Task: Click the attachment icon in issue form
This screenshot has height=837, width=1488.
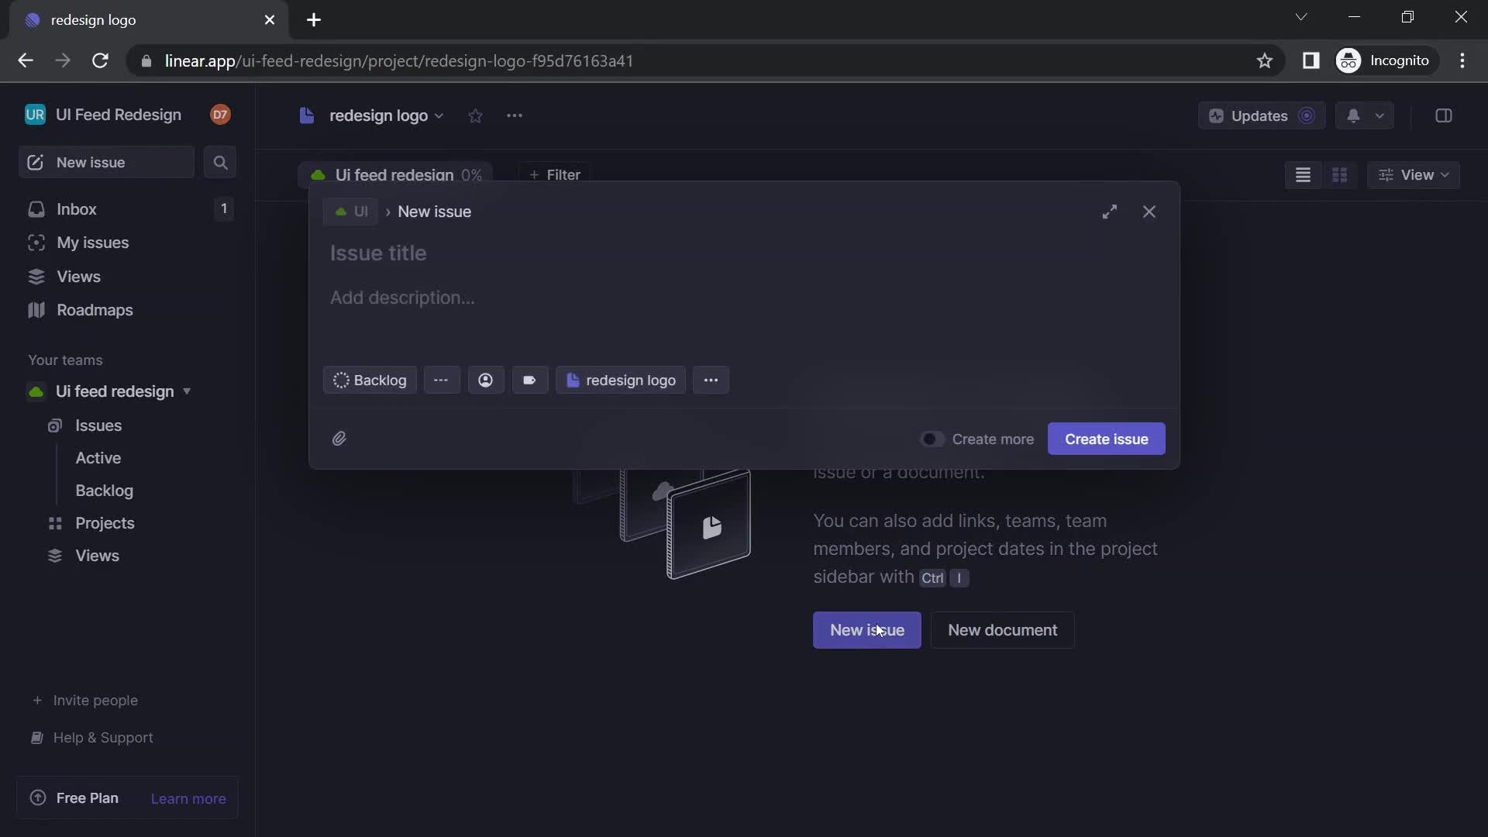Action: tap(341, 437)
